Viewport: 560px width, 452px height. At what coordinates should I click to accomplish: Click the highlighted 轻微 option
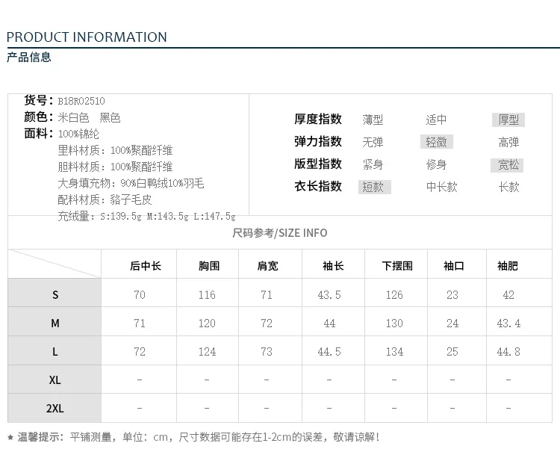coord(437,142)
